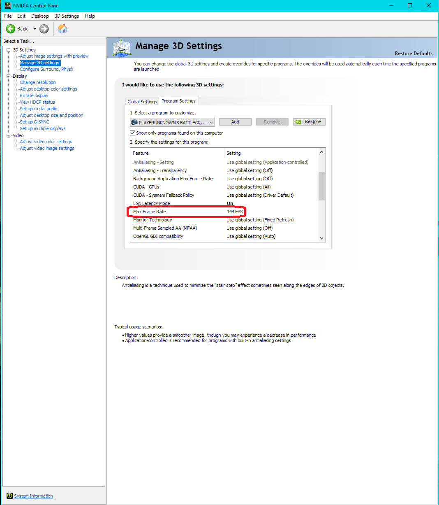Click the PUBG program icon in dropdown
439x505 pixels.
134,122
